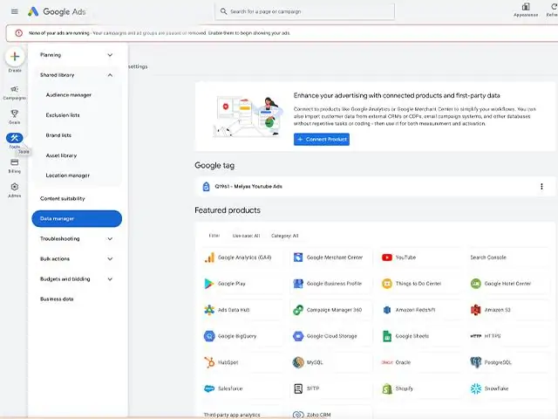Expand the Planning section
The image size is (558, 419).
click(110, 55)
